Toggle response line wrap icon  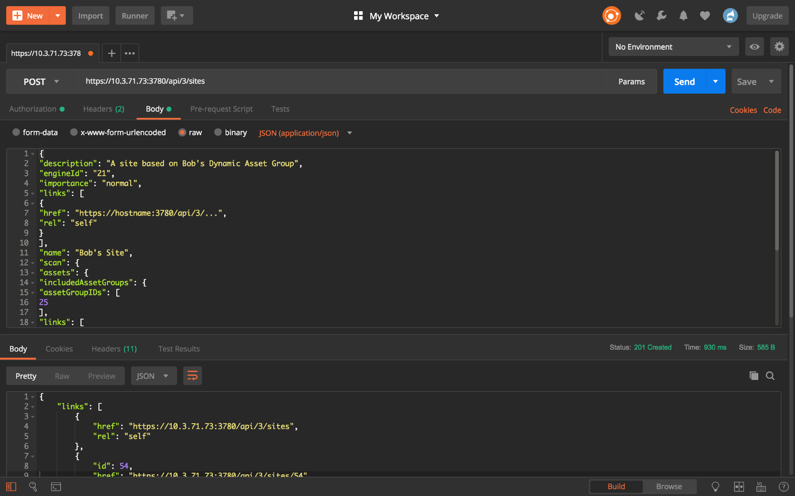pyautogui.click(x=192, y=376)
